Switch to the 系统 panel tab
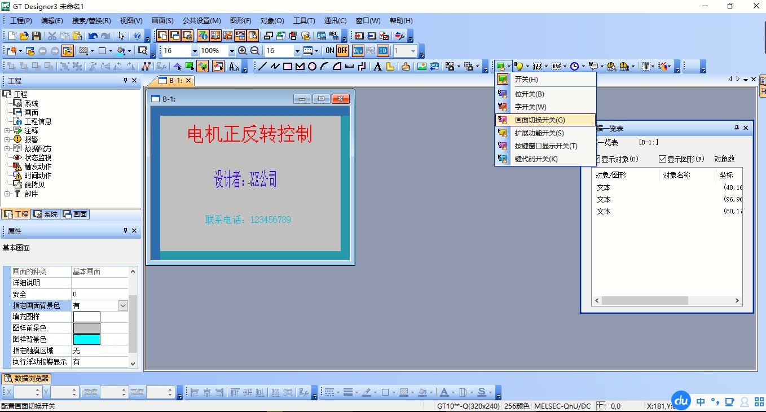Screen dimensions: 766x412 click(46, 214)
